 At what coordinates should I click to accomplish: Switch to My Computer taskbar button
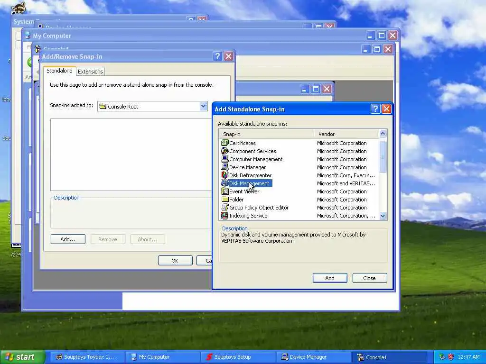(x=163, y=357)
